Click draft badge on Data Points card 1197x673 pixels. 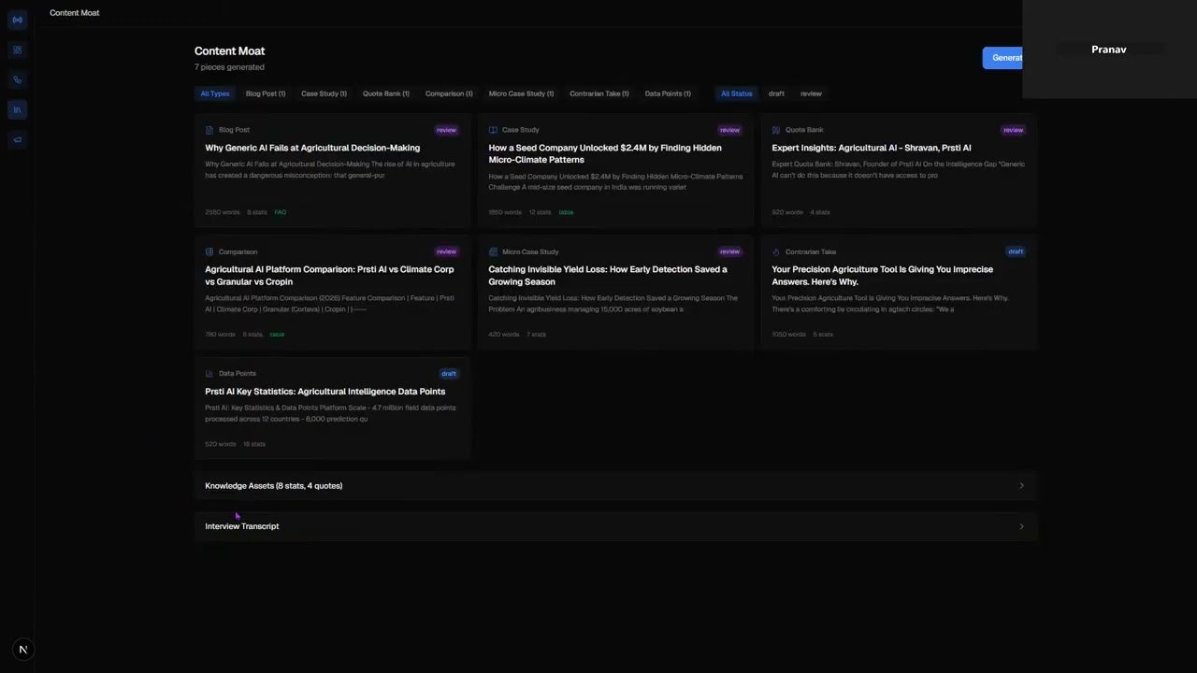[449, 373]
